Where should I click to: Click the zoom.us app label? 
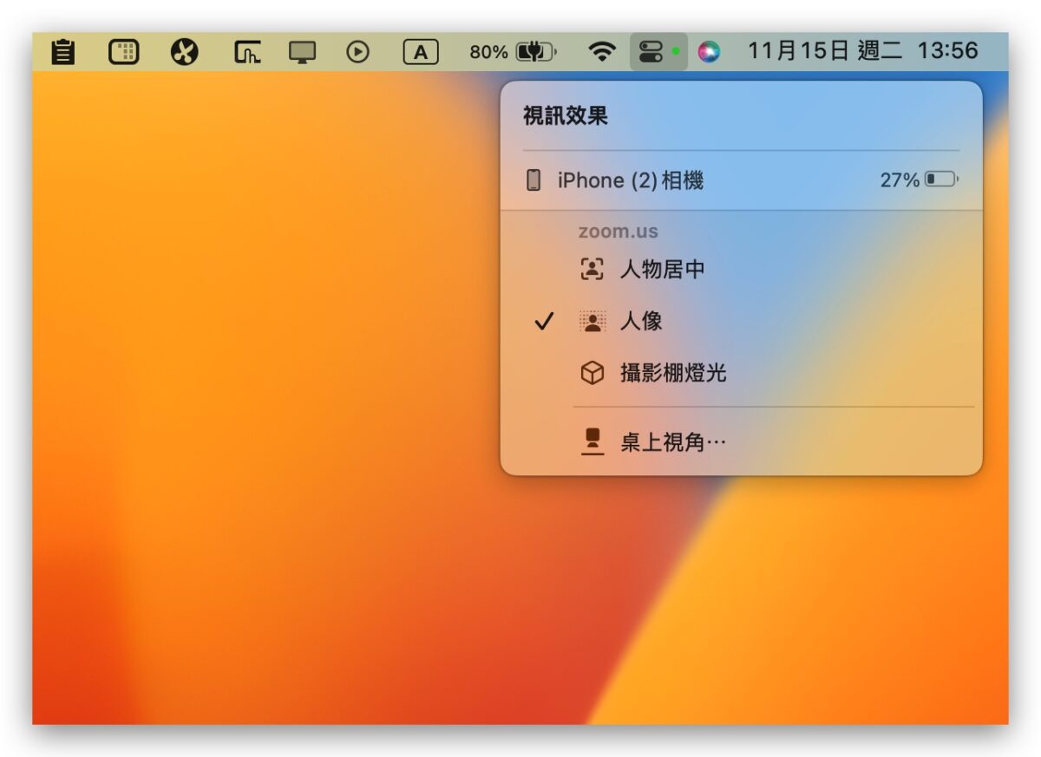pos(619,232)
